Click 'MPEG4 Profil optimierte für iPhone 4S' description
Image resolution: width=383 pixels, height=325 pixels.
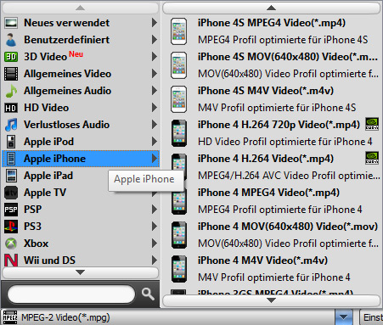[283, 40]
